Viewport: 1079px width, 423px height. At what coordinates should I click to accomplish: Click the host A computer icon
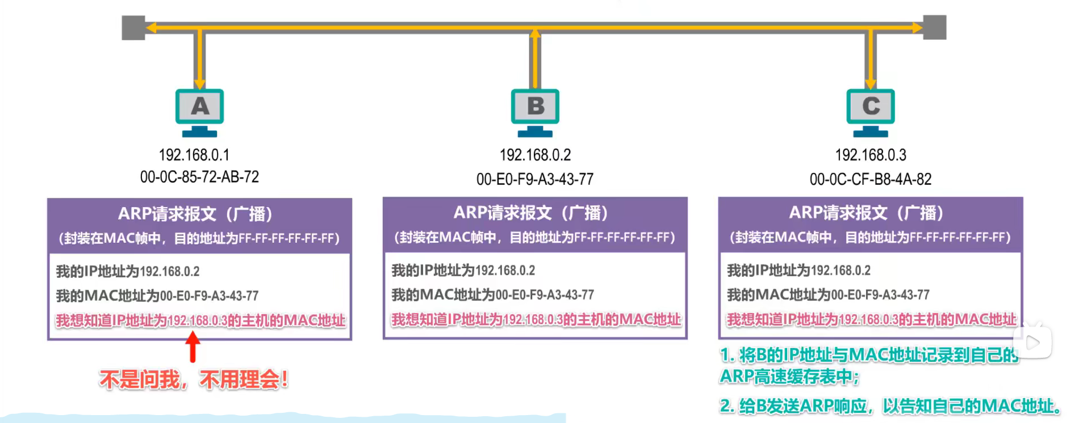pos(199,113)
